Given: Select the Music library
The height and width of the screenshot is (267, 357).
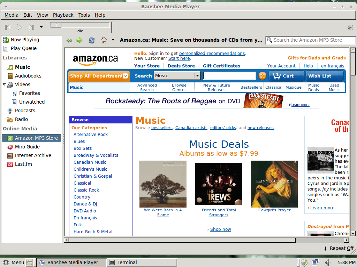Looking at the screenshot, I should (x=31, y=67).
